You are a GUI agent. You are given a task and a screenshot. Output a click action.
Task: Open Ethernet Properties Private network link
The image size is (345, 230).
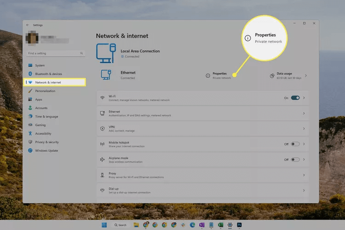pyautogui.click(x=218, y=75)
